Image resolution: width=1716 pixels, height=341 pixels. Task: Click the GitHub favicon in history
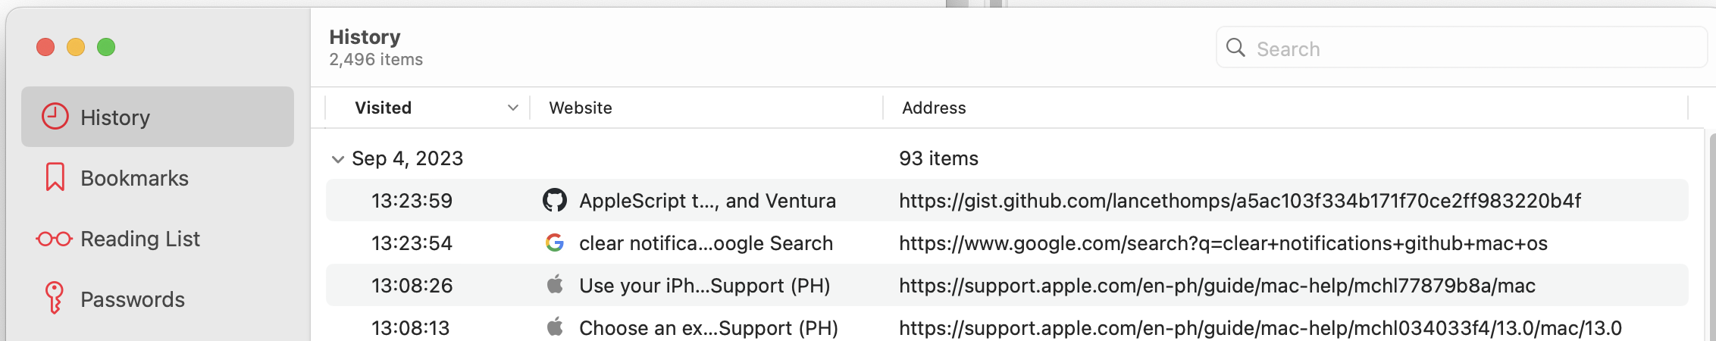[x=555, y=200]
